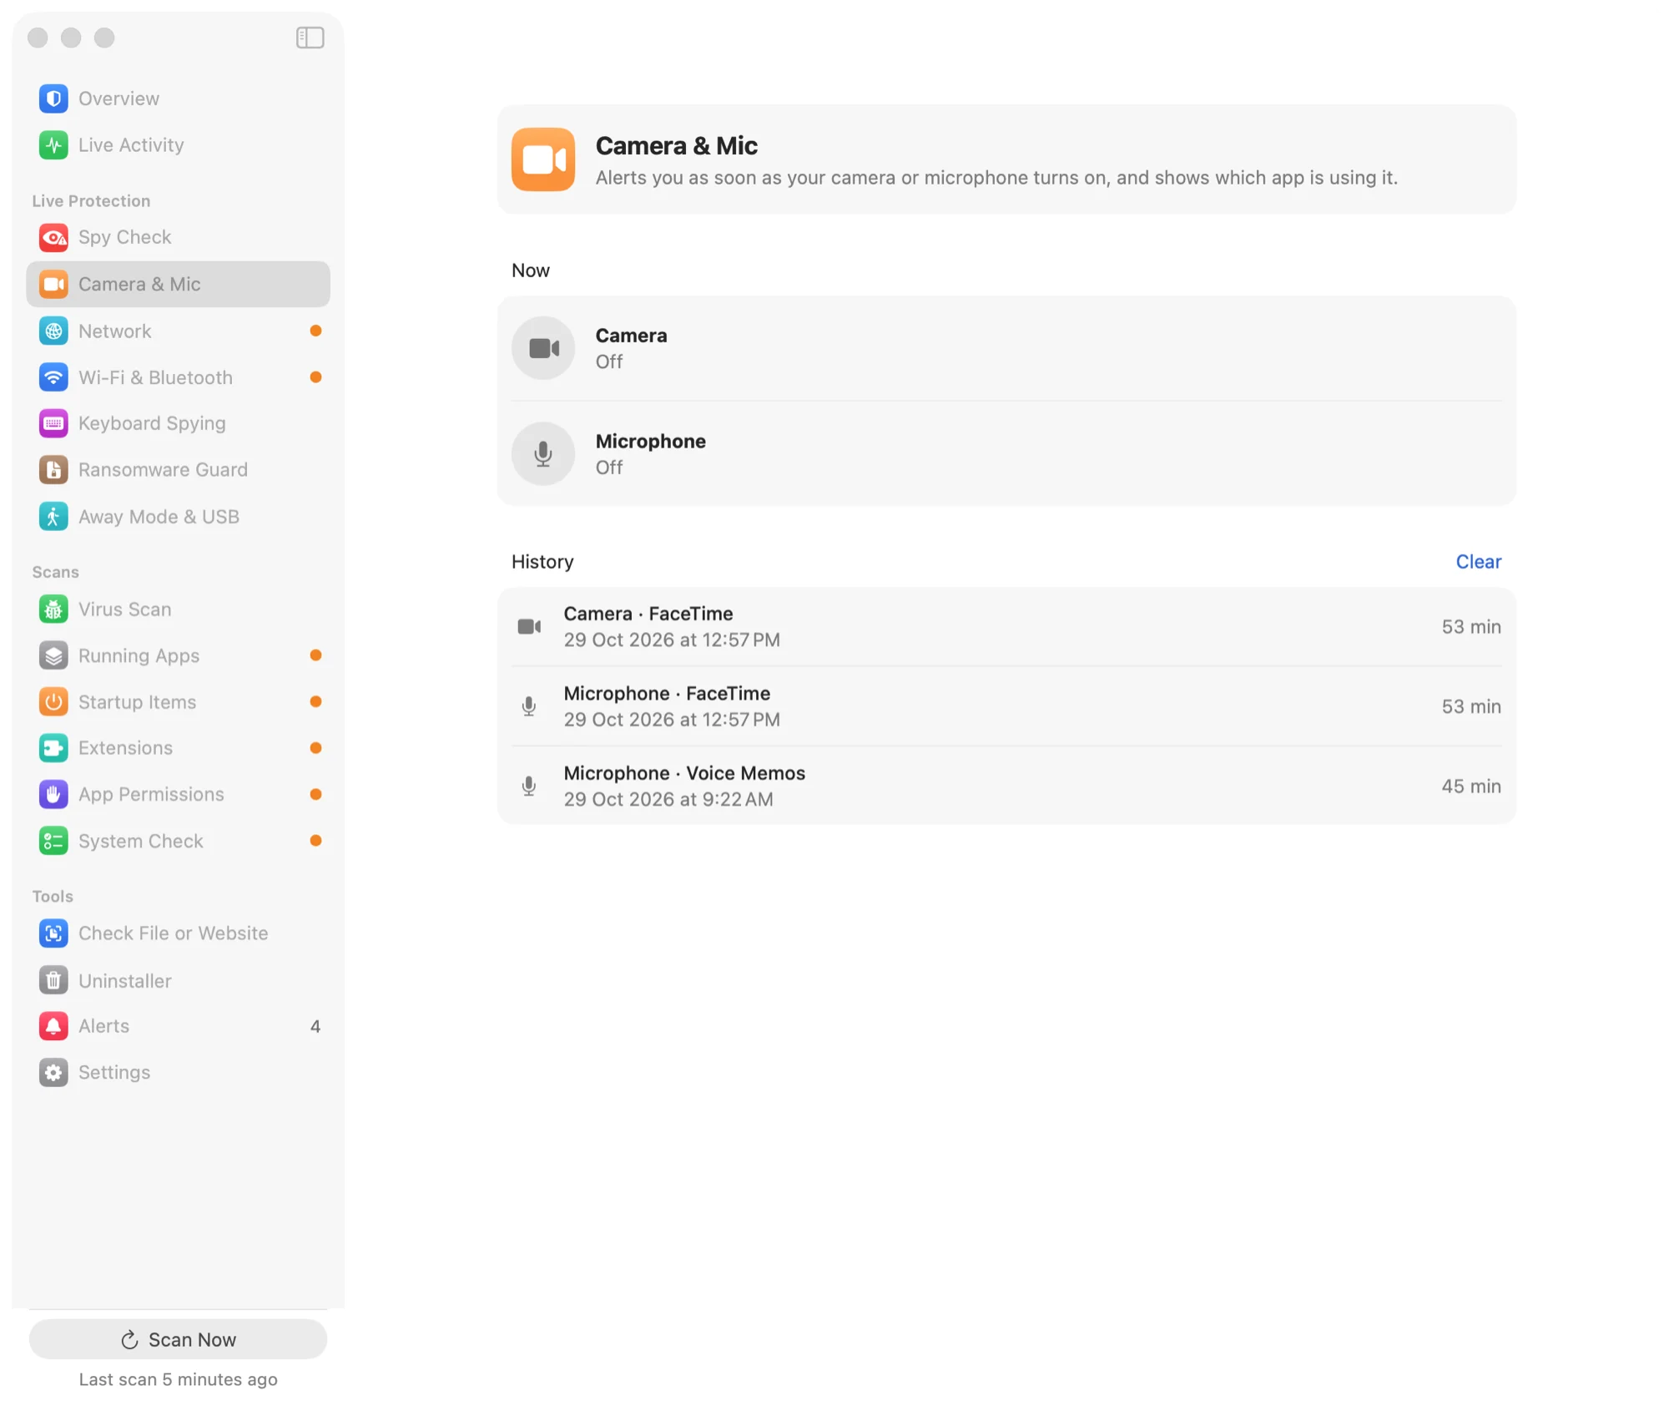Image resolution: width=1669 pixels, height=1416 pixels.
Task: Select the Away Mode & USB icon
Action: 53,517
